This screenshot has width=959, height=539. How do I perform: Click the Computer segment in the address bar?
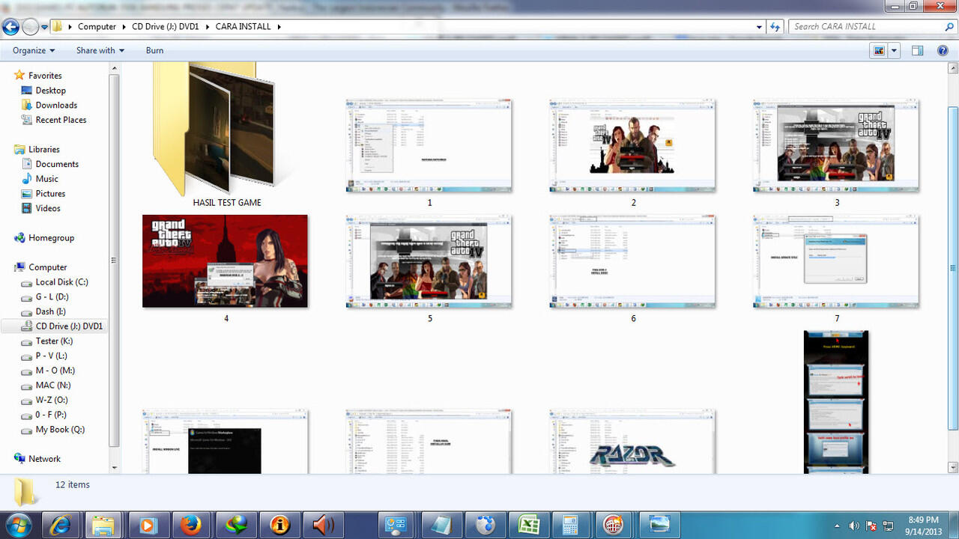click(x=97, y=26)
